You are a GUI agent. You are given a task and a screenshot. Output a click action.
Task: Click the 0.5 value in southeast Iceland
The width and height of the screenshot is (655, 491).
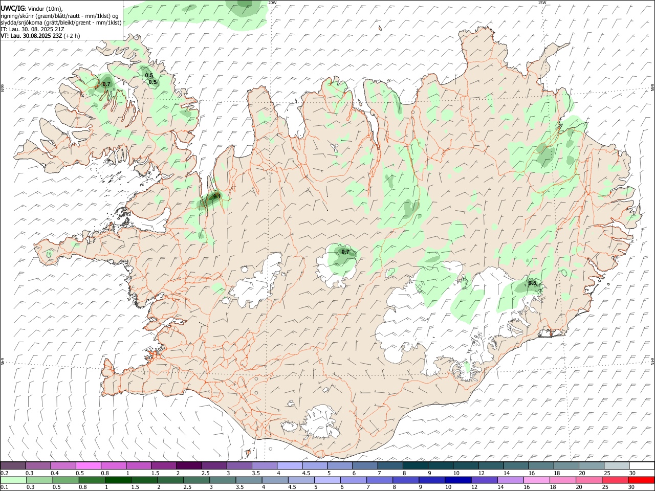point(532,283)
